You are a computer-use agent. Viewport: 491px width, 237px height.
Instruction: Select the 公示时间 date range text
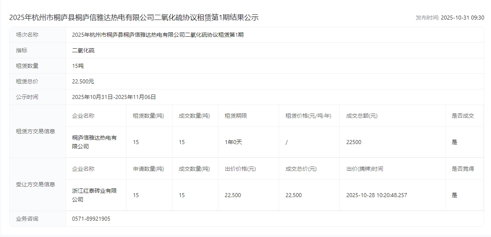coord(114,97)
